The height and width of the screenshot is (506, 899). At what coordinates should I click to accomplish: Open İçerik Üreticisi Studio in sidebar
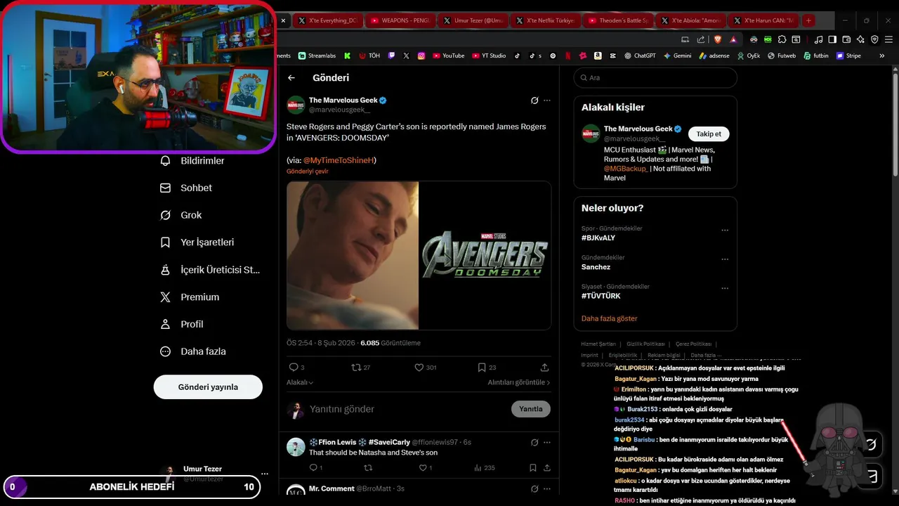coord(210,270)
